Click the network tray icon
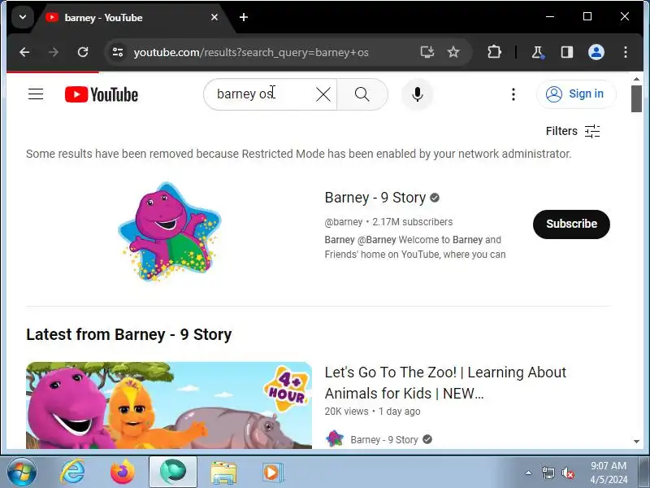The height and width of the screenshot is (488, 650). [548, 473]
